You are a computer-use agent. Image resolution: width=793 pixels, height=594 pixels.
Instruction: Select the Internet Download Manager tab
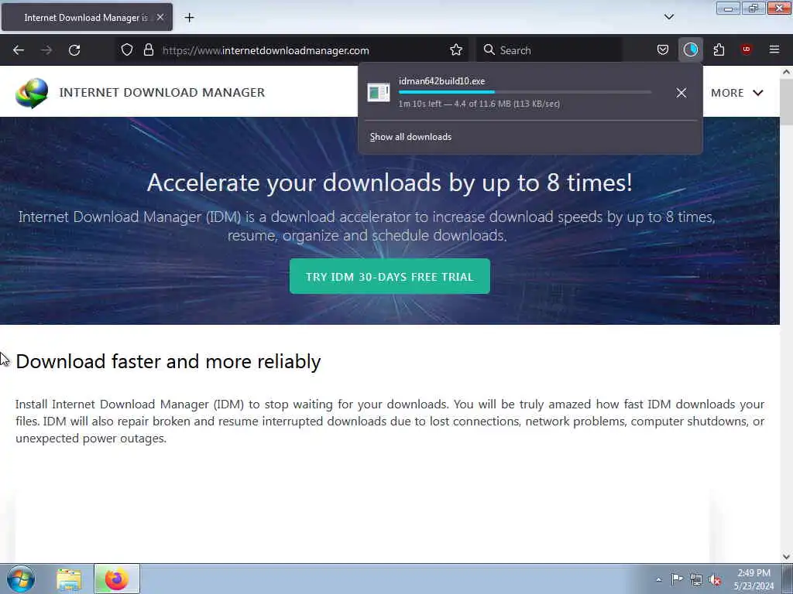87,17
